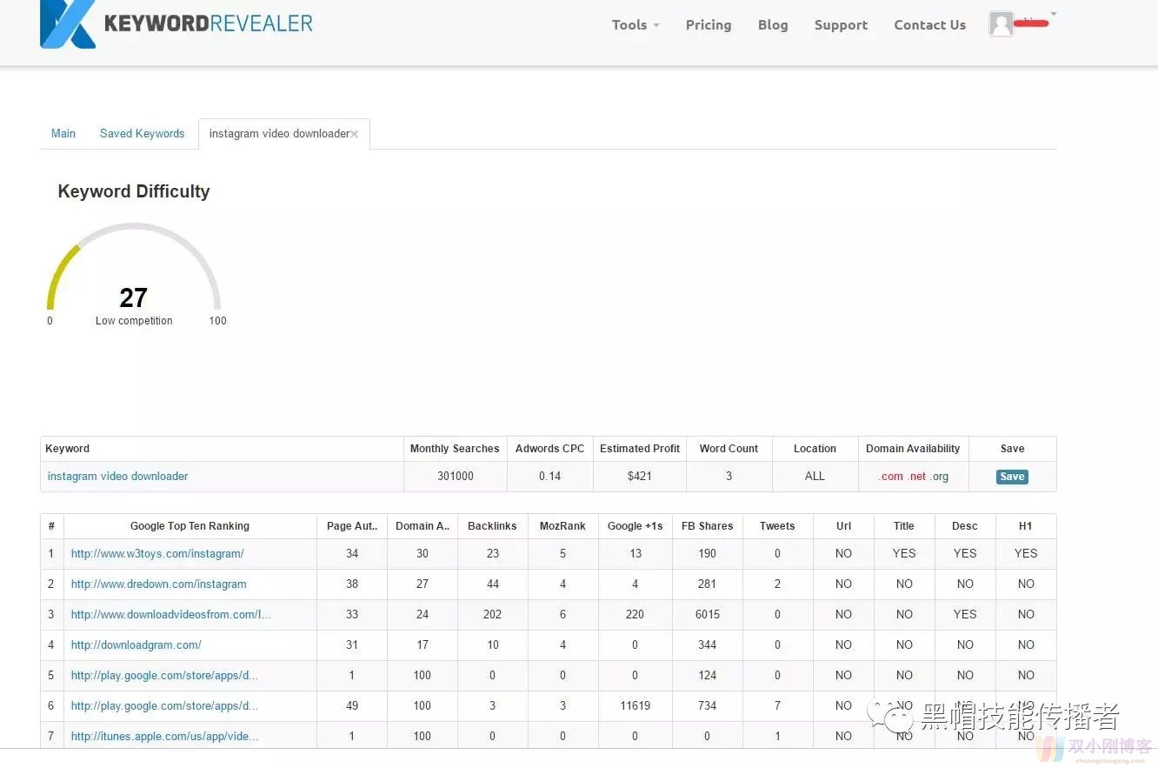The width and height of the screenshot is (1158, 768).
Task: Click the Google Top Ten Ranking header
Action: click(190, 526)
